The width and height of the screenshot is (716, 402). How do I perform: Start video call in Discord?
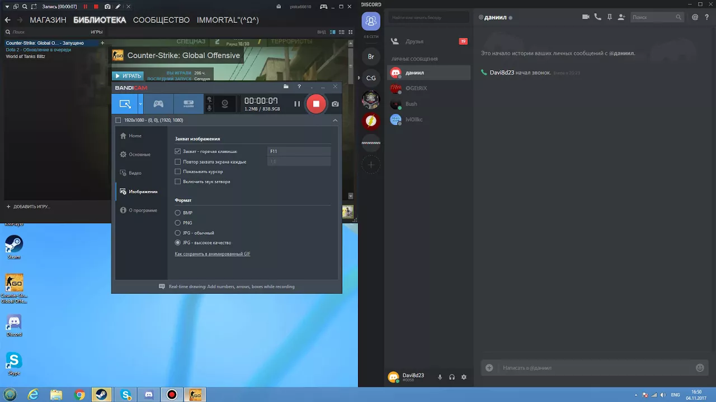click(586, 17)
